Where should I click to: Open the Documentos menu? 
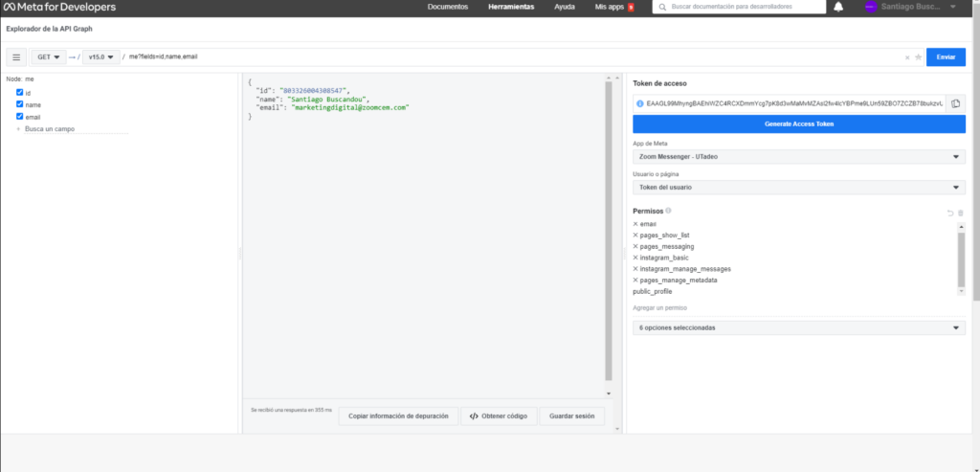448,7
